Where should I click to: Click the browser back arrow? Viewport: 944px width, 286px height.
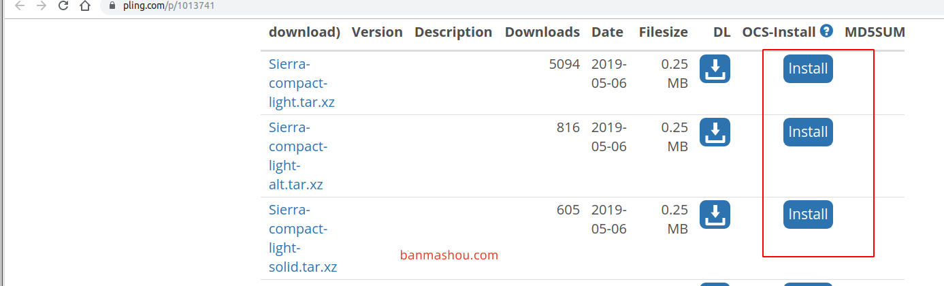coord(20,6)
